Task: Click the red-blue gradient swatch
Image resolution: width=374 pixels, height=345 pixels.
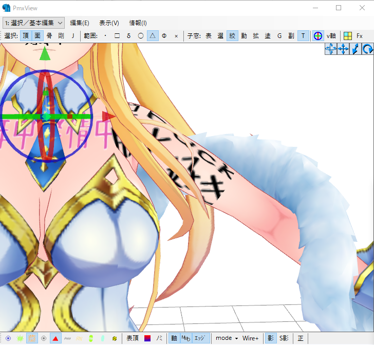Action: click(147, 338)
